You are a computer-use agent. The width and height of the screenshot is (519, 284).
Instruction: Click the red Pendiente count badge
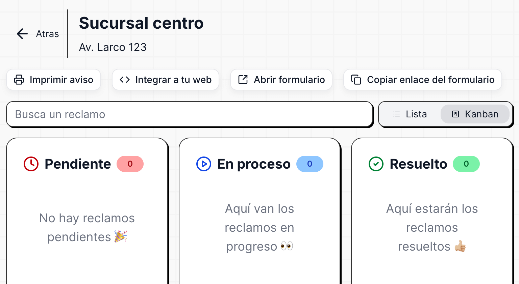click(x=130, y=164)
